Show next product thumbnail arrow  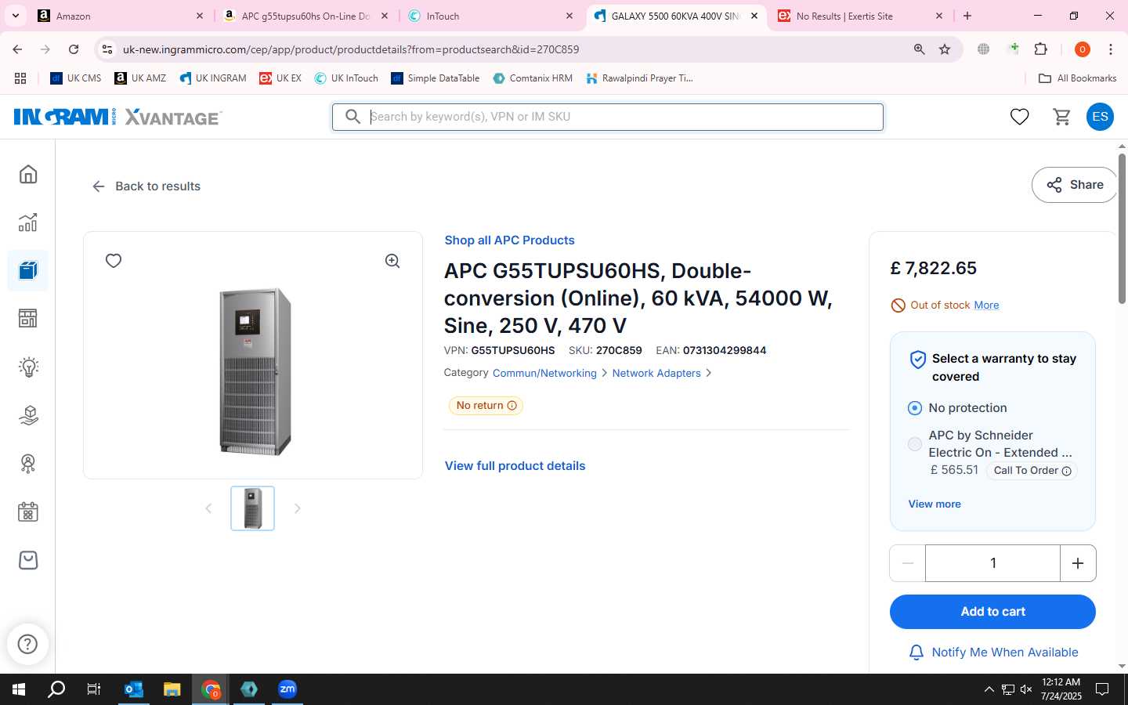pyautogui.click(x=297, y=508)
